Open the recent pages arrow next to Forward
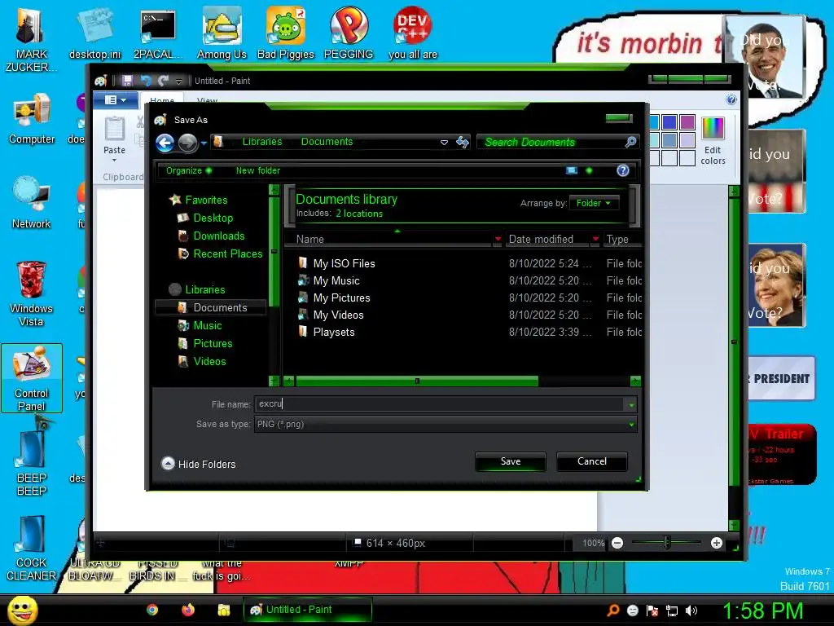Image resolution: width=834 pixels, height=626 pixels. click(204, 143)
